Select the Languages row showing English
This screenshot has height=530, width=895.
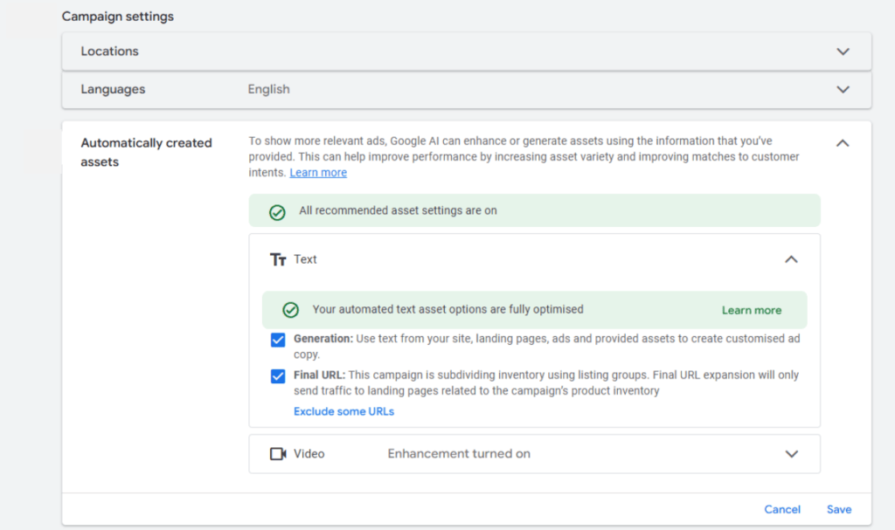[x=268, y=89]
